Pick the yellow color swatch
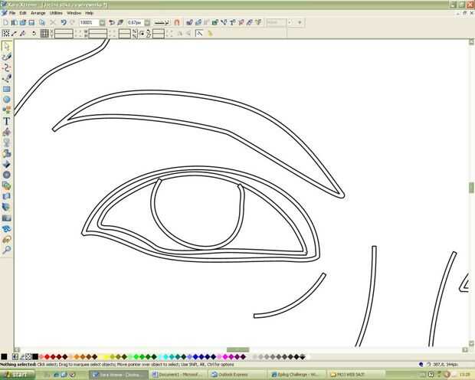 (106, 357)
